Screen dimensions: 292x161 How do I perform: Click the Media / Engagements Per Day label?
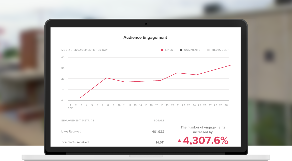point(85,50)
